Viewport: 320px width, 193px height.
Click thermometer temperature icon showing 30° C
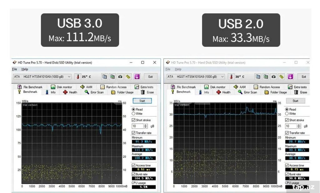click(231, 77)
